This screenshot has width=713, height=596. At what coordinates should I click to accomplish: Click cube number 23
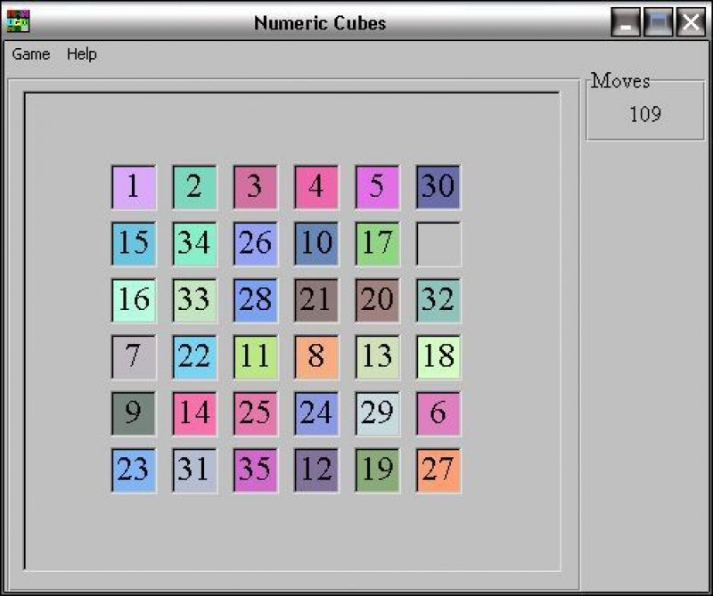[134, 471]
